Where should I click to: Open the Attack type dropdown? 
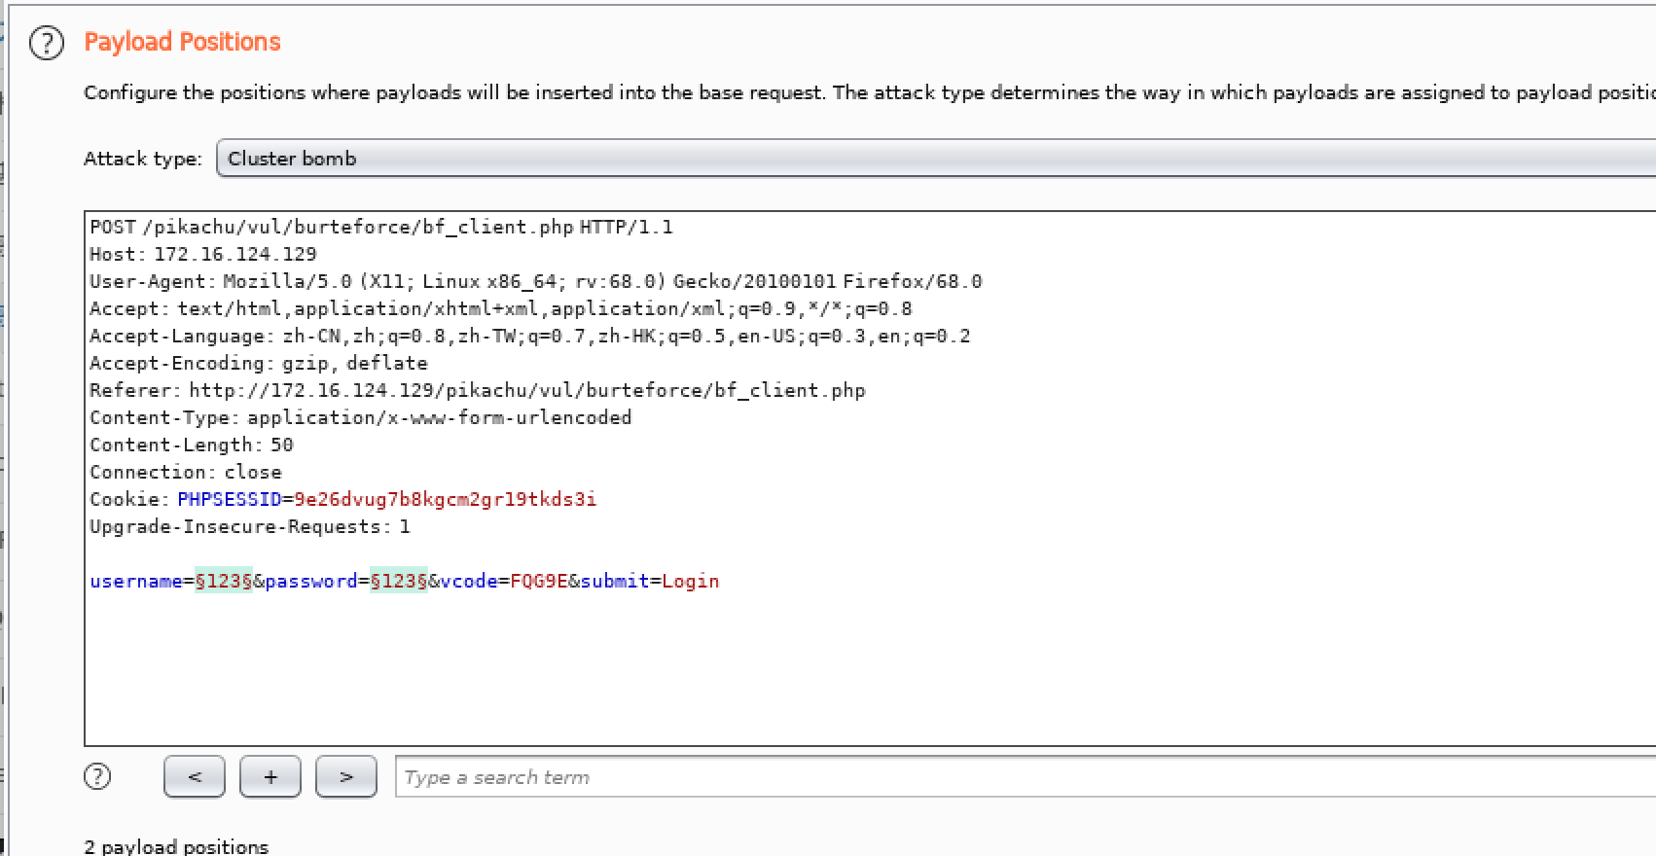(934, 159)
